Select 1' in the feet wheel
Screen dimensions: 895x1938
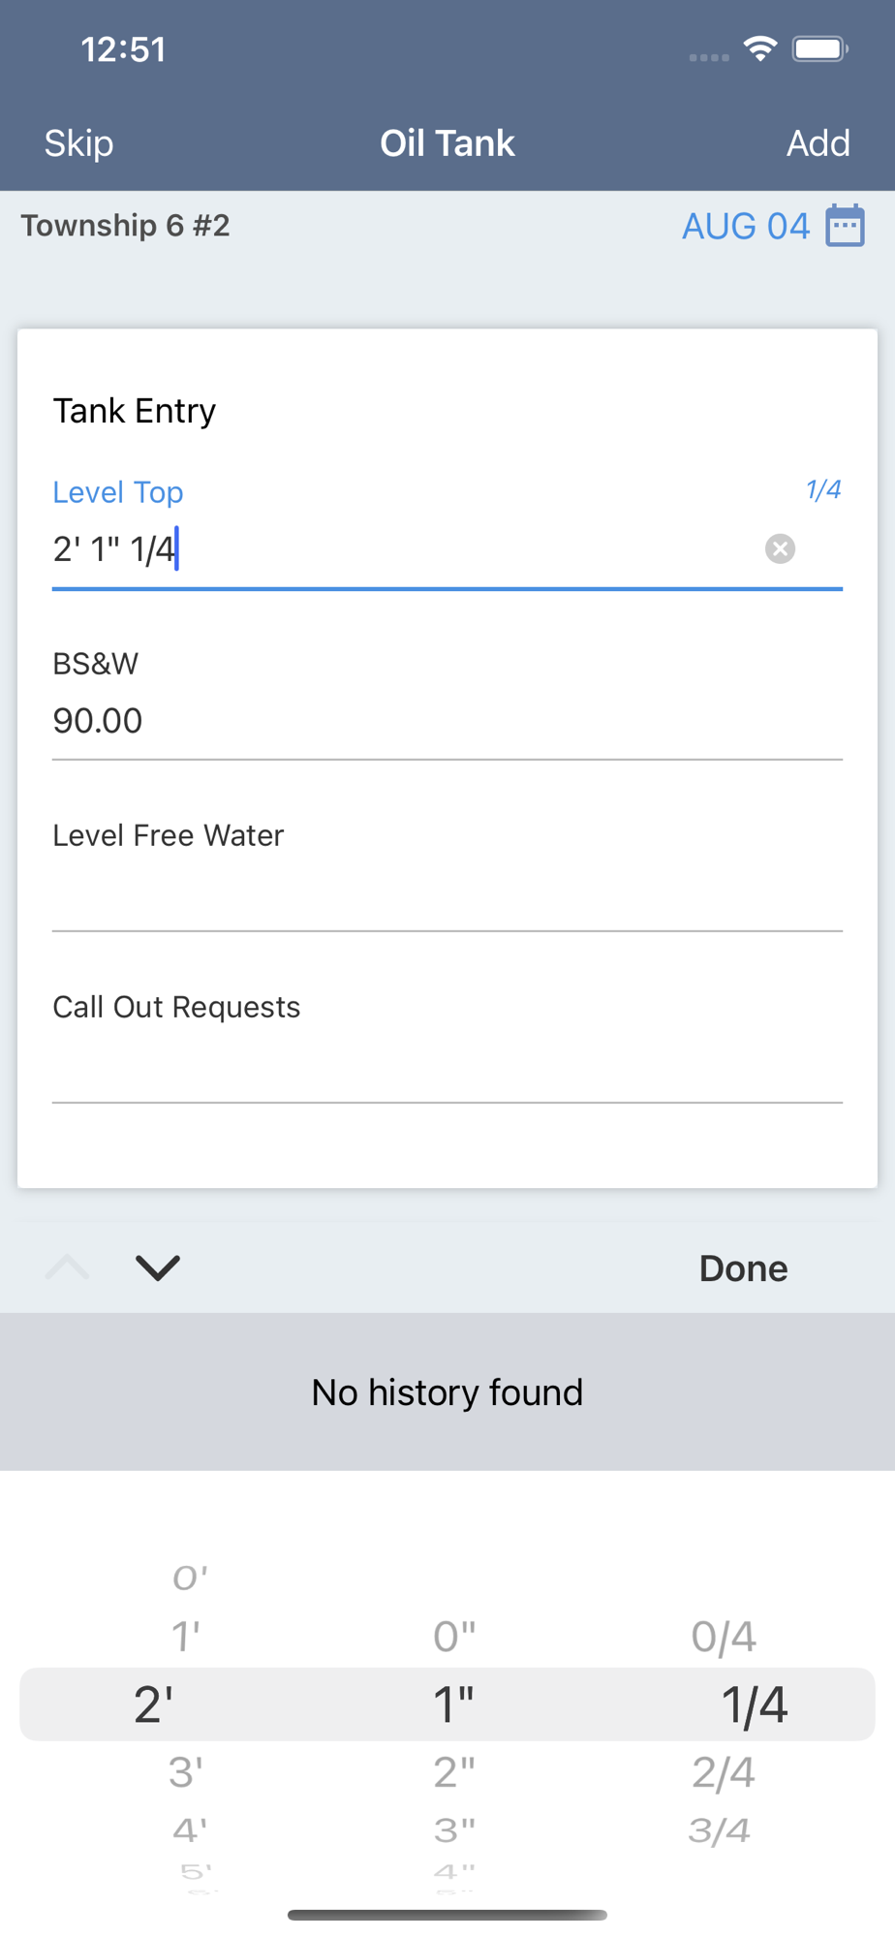[x=185, y=1637]
